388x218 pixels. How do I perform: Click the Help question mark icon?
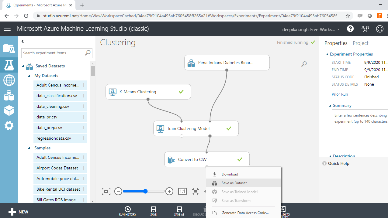[x=350, y=29]
